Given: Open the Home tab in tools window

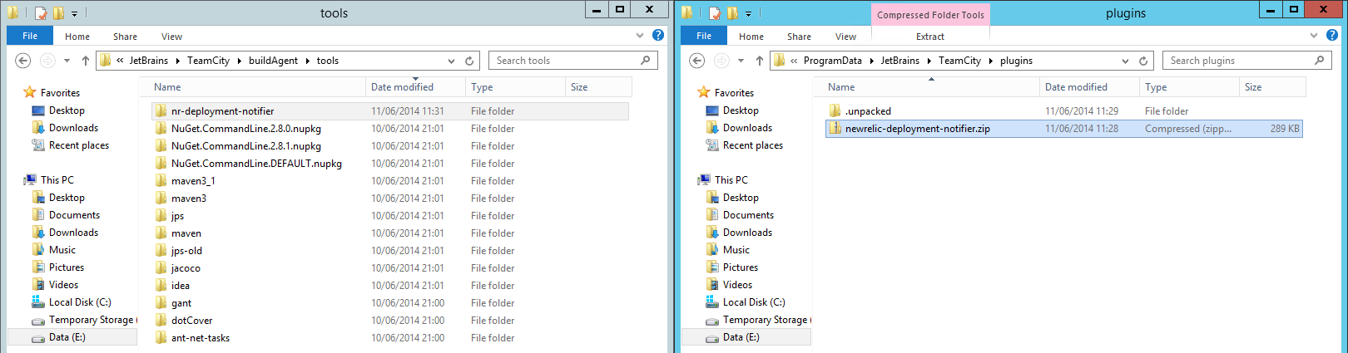Looking at the screenshot, I should (77, 37).
